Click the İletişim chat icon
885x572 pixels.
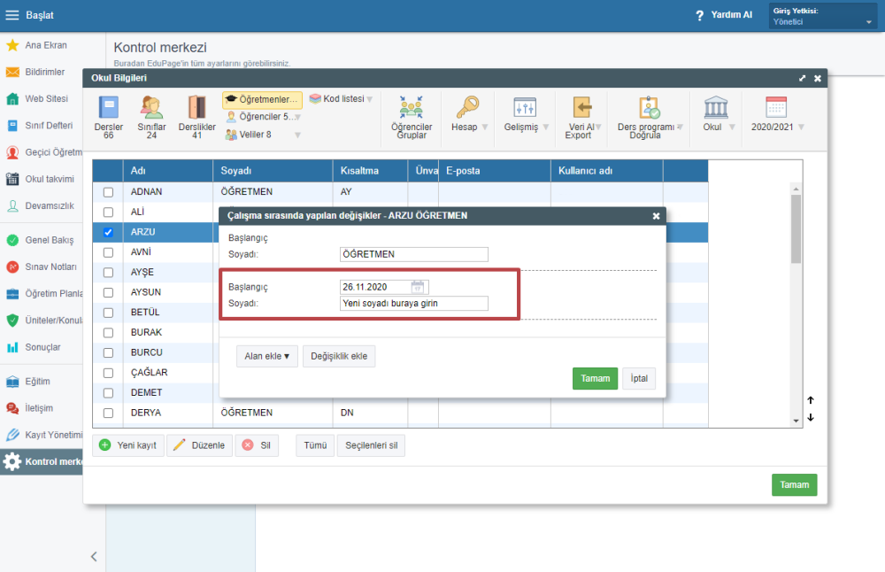[x=12, y=408]
